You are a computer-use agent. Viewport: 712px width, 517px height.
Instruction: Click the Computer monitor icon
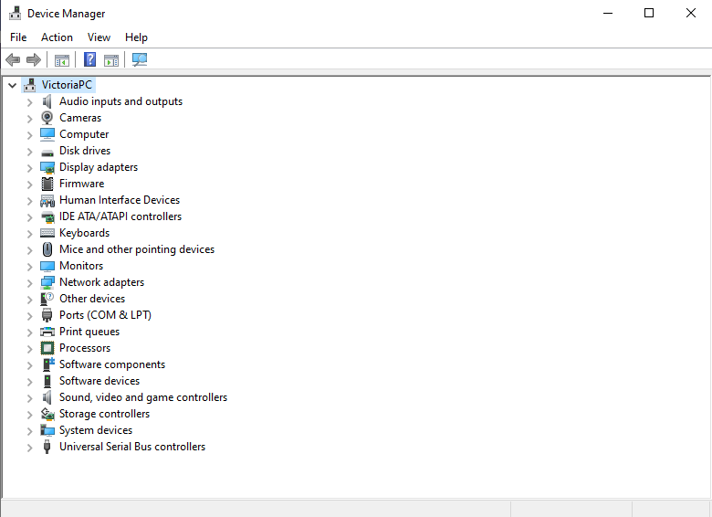(x=47, y=134)
